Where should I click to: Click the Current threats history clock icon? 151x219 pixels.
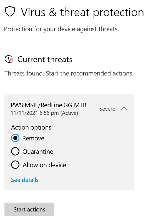point(9,59)
